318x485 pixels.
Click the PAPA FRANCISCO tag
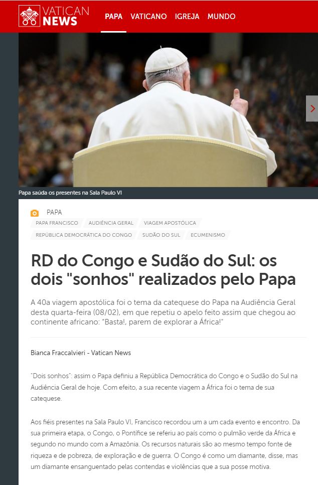(x=57, y=223)
